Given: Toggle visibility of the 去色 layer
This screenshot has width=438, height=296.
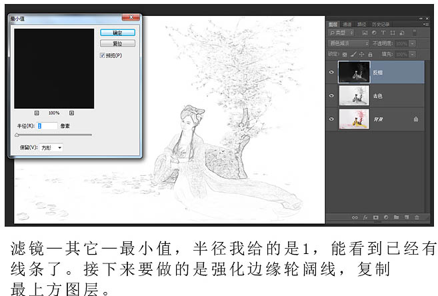Looking at the screenshot, I should pos(331,95).
